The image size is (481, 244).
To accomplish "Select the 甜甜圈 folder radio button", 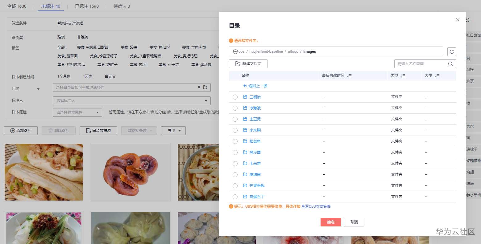I will (235, 175).
